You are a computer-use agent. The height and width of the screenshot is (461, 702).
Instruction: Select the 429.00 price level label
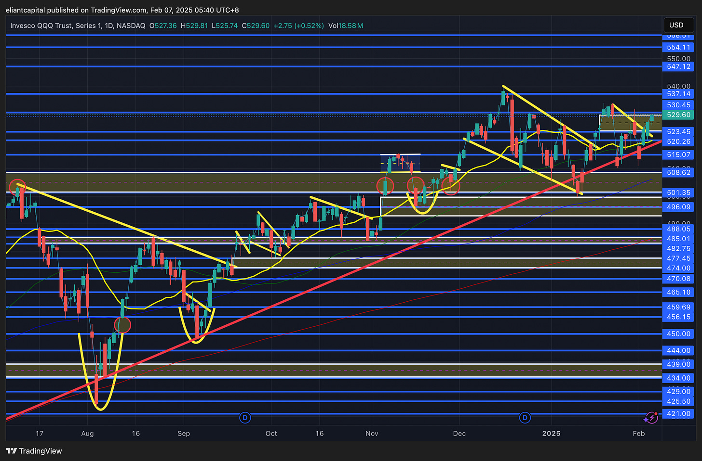tap(679, 392)
